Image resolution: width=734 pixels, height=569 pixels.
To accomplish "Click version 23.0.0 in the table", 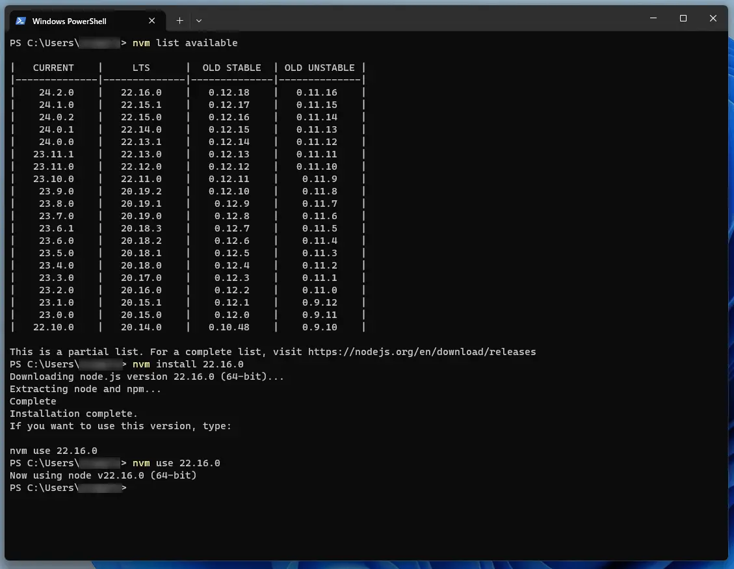I will tap(56, 315).
